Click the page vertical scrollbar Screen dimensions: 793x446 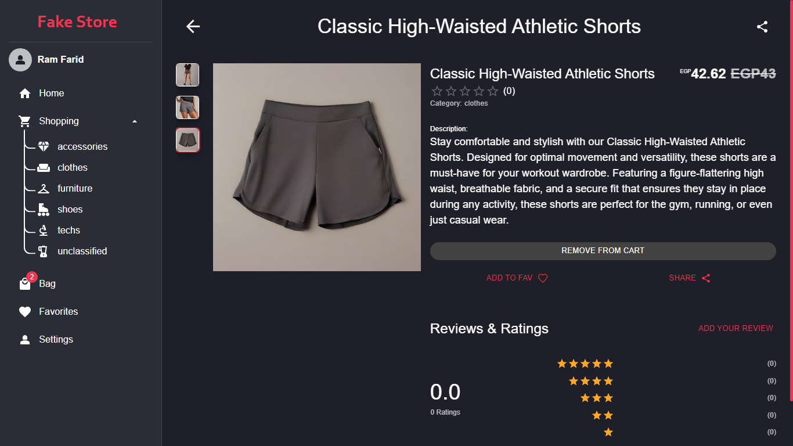[791, 200]
